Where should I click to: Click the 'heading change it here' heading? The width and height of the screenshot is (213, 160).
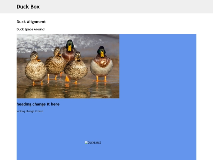[38, 104]
